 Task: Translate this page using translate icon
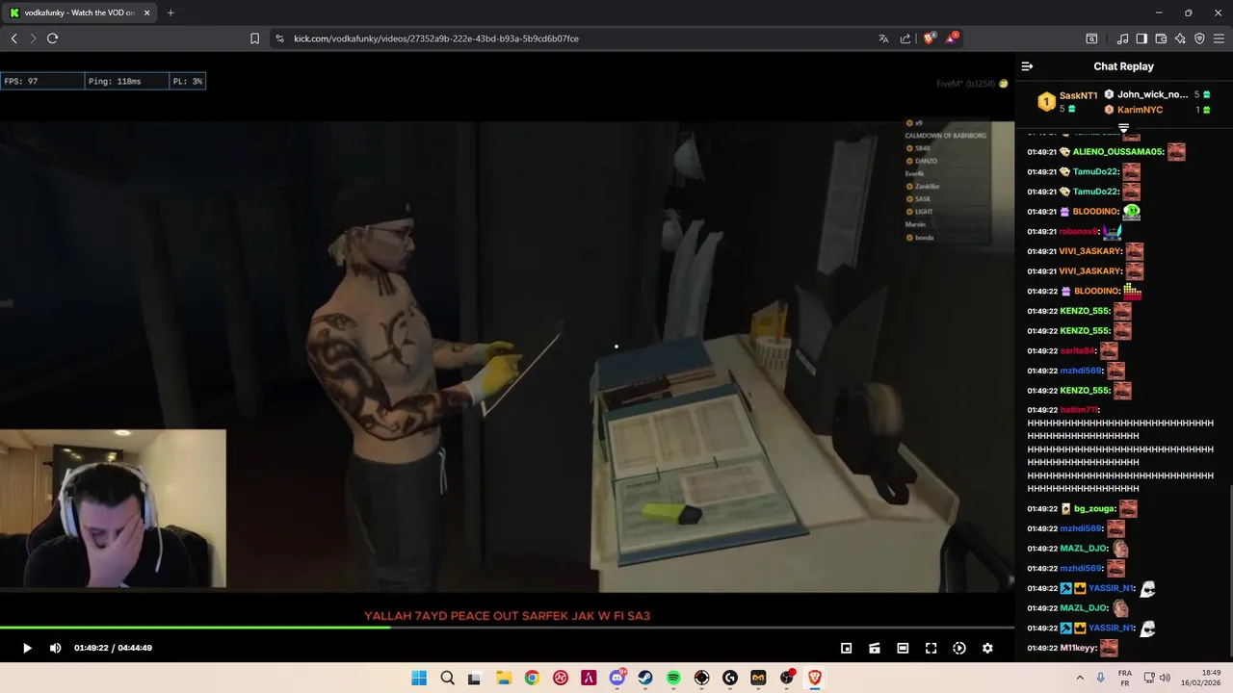(x=883, y=38)
